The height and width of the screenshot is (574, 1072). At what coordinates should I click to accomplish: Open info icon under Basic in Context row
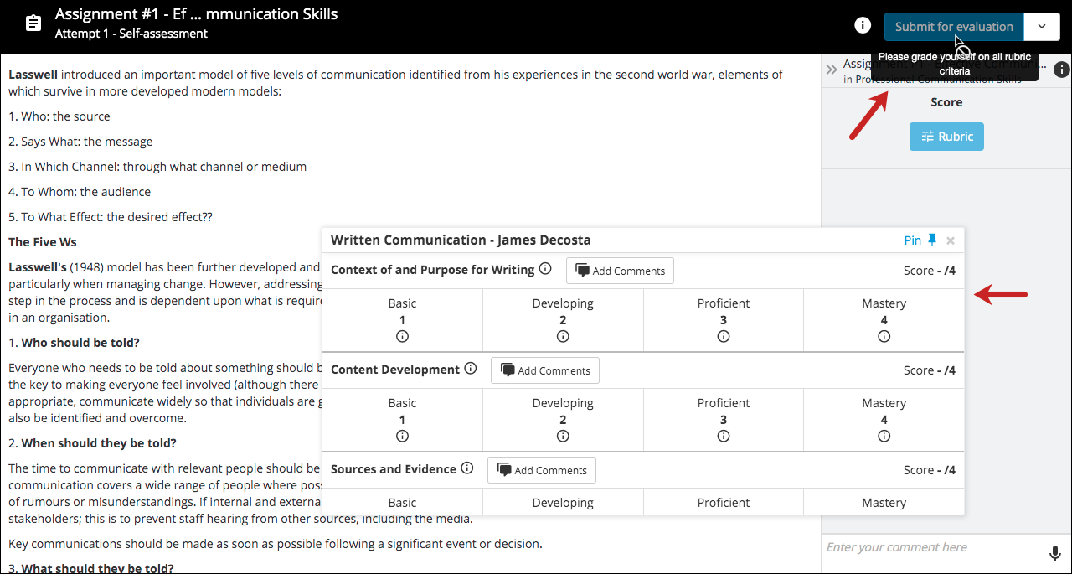pos(402,337)
